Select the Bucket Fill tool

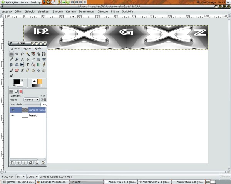pyautogui.click(x=33, y=65)
